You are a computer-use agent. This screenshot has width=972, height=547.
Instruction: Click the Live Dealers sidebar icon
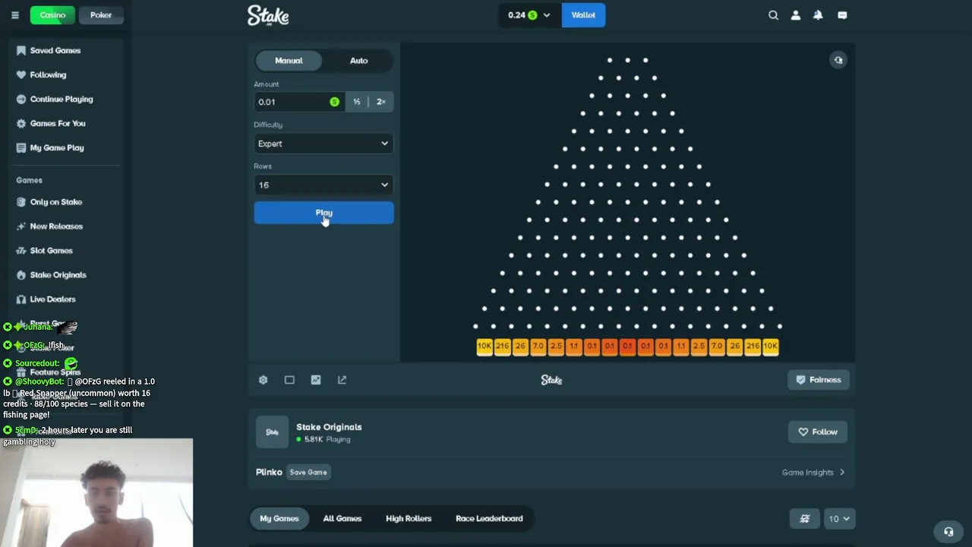click(21, 299)
